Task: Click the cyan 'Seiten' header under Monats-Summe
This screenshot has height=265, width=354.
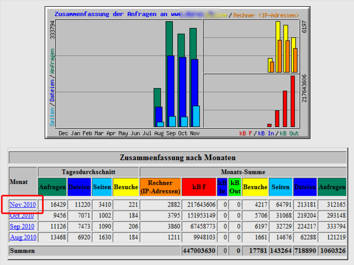Action: point(280,187)
